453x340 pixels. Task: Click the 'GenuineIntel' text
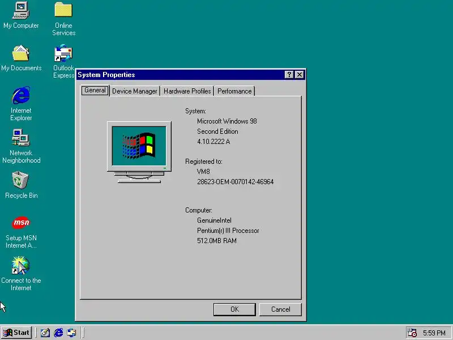click(x=214, y=220)
